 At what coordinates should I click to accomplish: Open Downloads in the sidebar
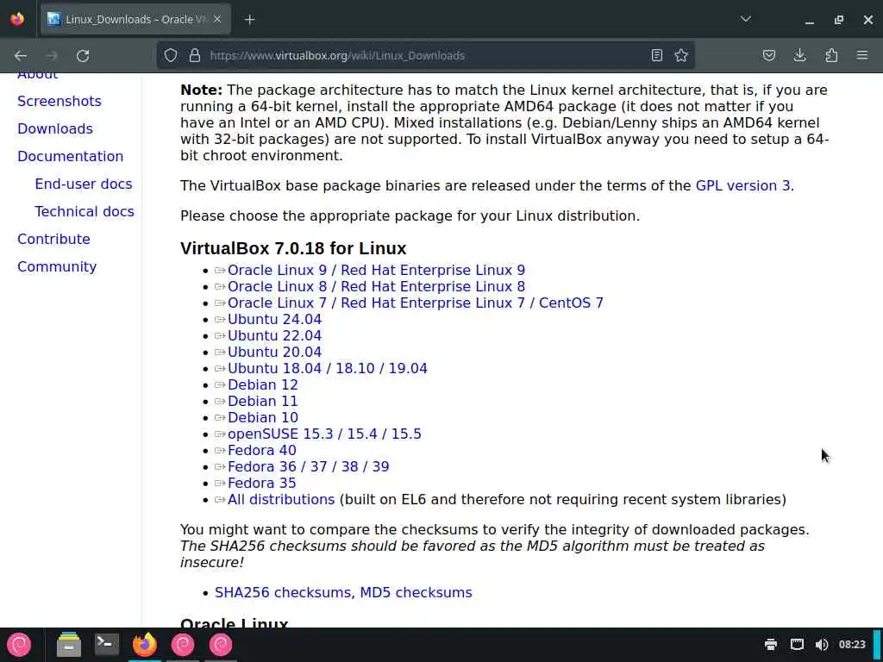55,128
